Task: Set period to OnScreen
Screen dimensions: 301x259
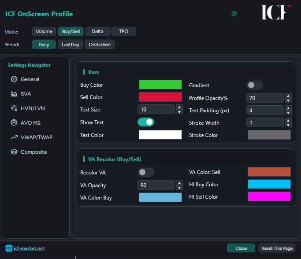Action: click(x=100, y=44)
